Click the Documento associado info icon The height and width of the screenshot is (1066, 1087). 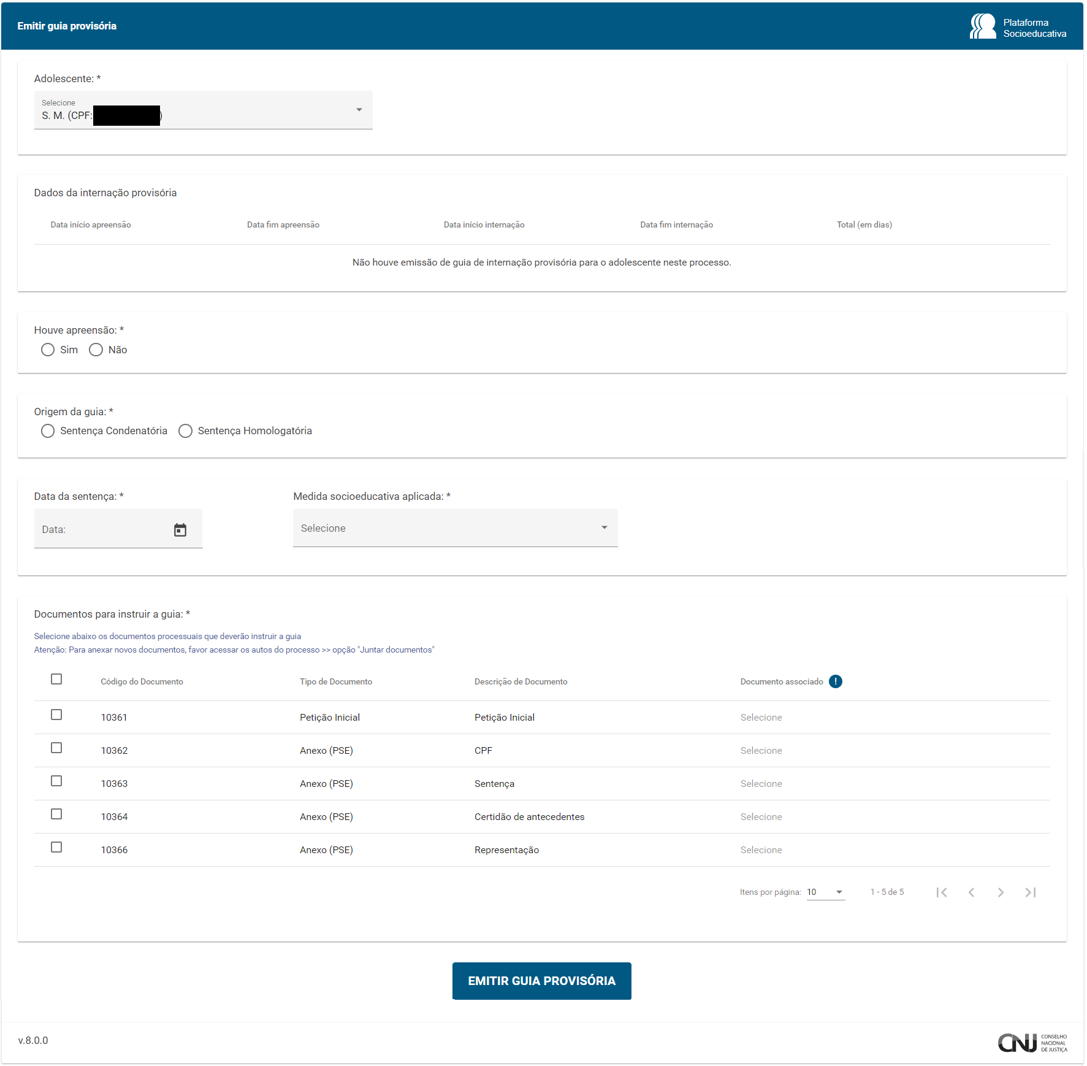(835, 681)
